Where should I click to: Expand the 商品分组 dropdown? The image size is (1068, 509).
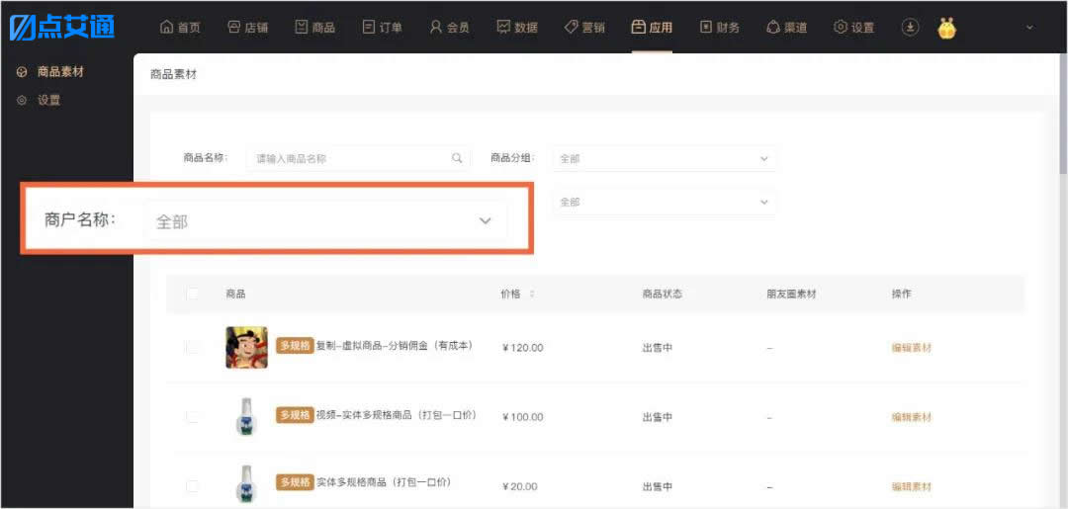pyautogui.click(x=665, y=158)
